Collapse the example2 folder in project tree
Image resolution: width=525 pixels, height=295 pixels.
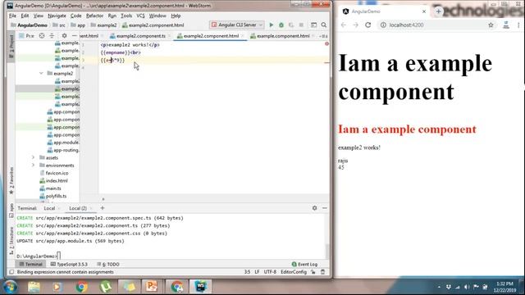(x=41, y=73)
